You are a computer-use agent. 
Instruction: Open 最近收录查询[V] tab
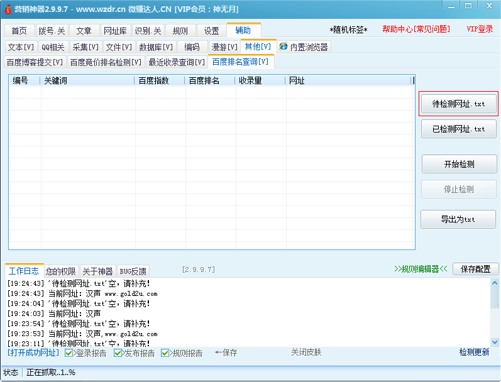pyautogui.click(x=177, y=62)
